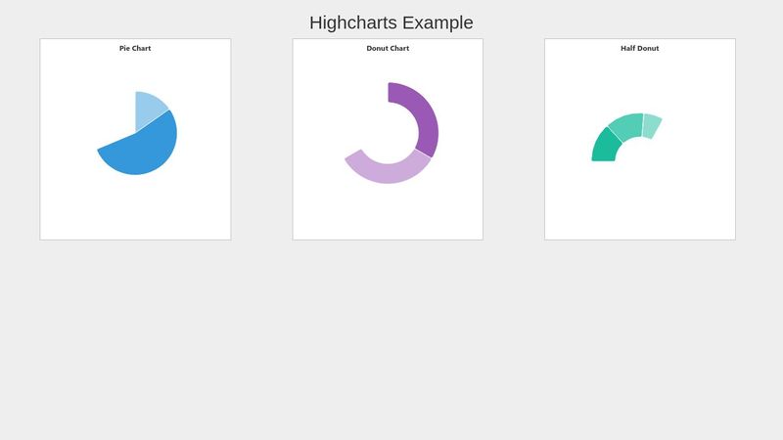Click the light blue pie slice

pyautogui.click(x=148, y=109)
